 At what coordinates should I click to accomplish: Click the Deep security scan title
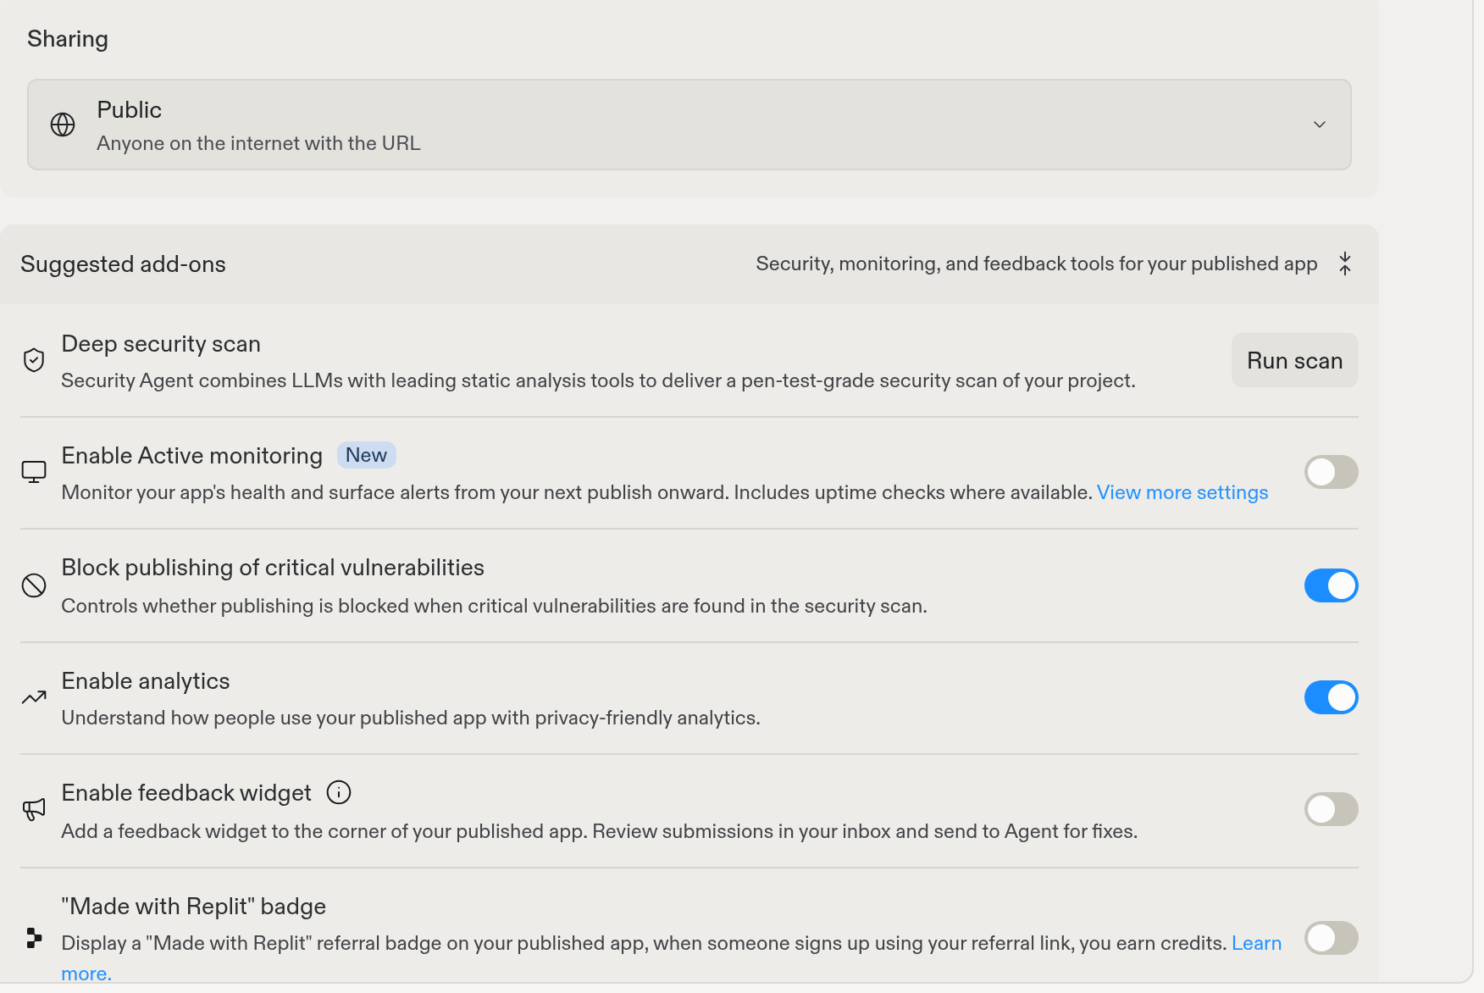(161, 344)
